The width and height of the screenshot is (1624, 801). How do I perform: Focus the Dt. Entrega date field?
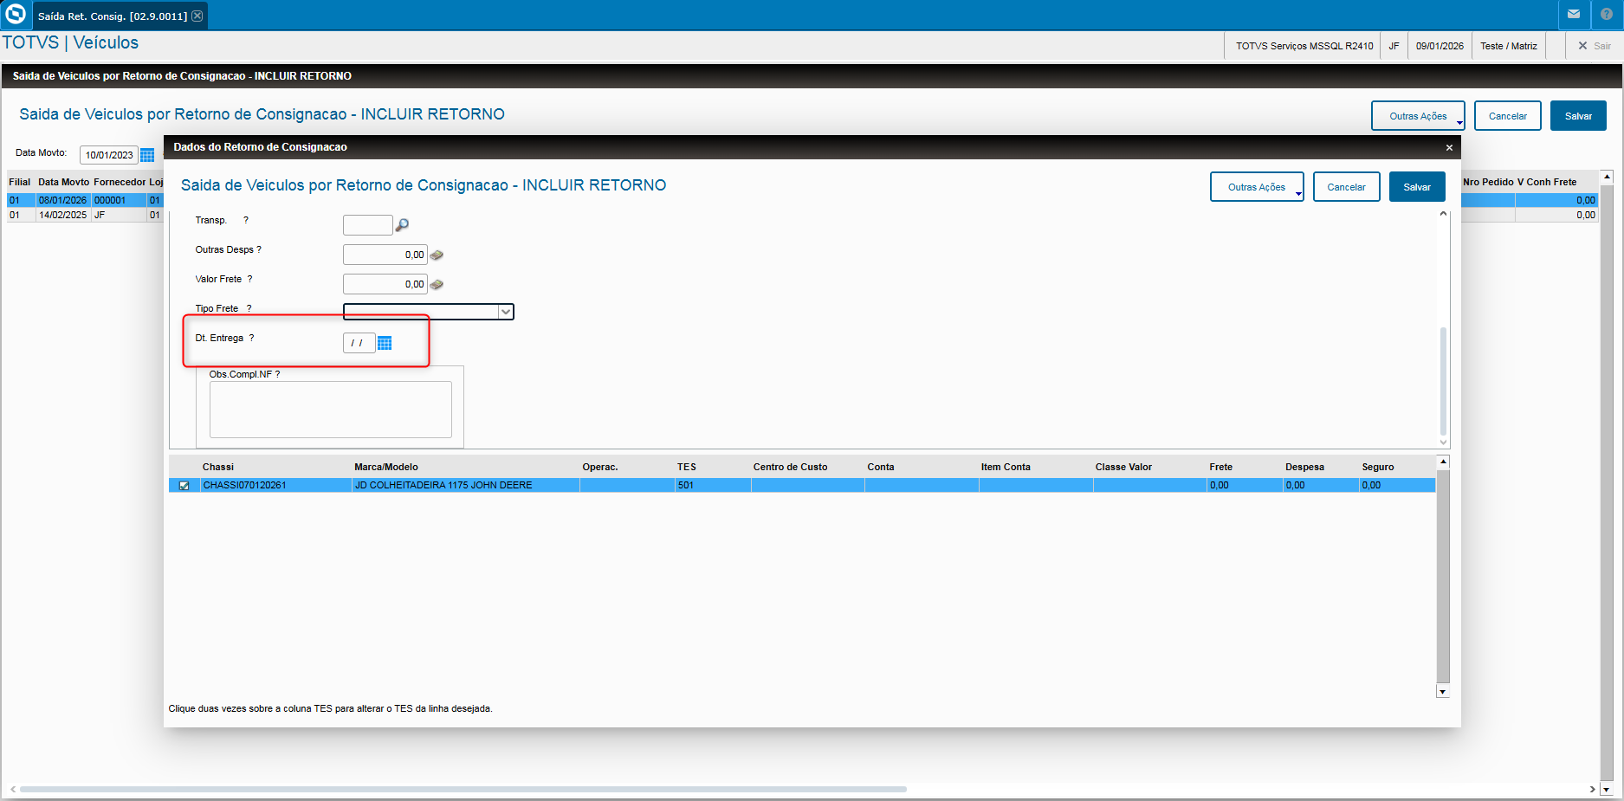(x=359, y=343)
